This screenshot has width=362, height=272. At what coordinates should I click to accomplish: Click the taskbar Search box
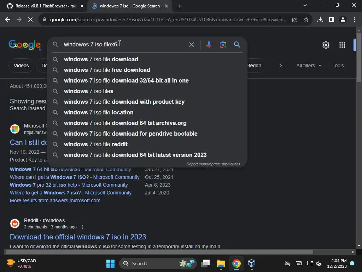pos(158,263)
